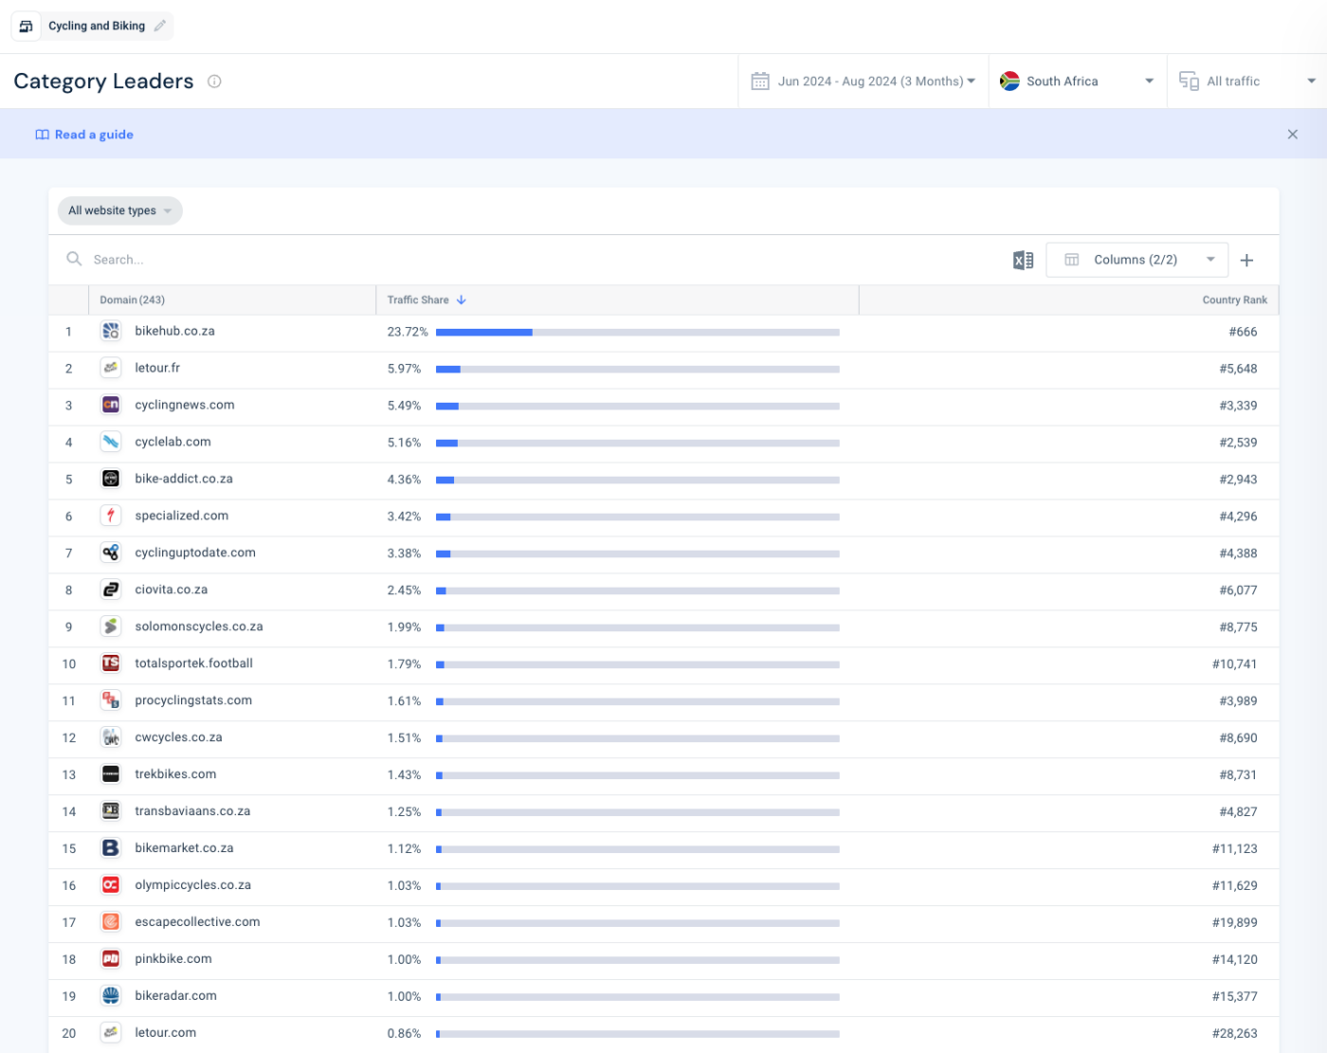This screenshot has width=1327, height=1053.
Task: Click the pencil edit icon beside Cycling and Biking
Action: tap(160, 26)
